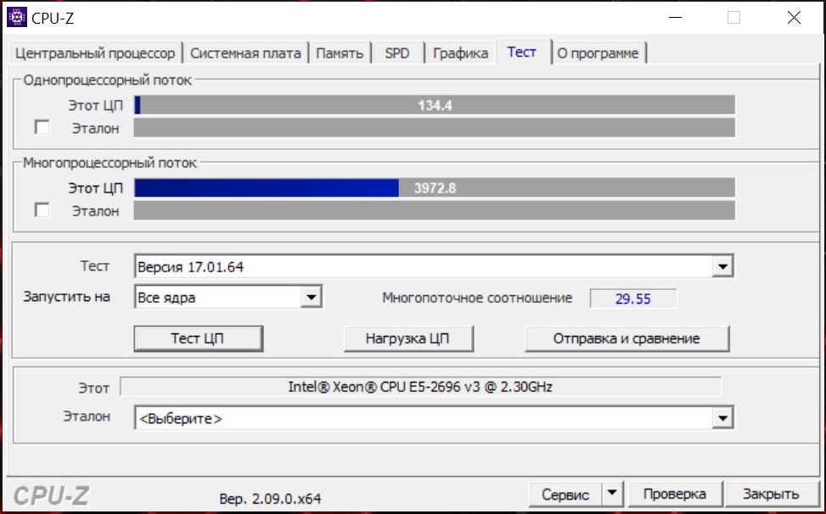Go to the SPD tab
This screenshot has width=826, height=514.
click(397, 53)
